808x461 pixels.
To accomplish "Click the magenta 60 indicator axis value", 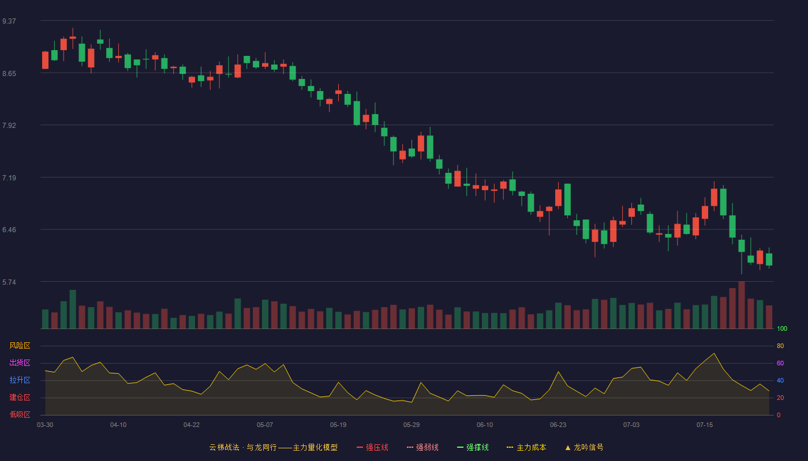I will [x=780, y=363].
